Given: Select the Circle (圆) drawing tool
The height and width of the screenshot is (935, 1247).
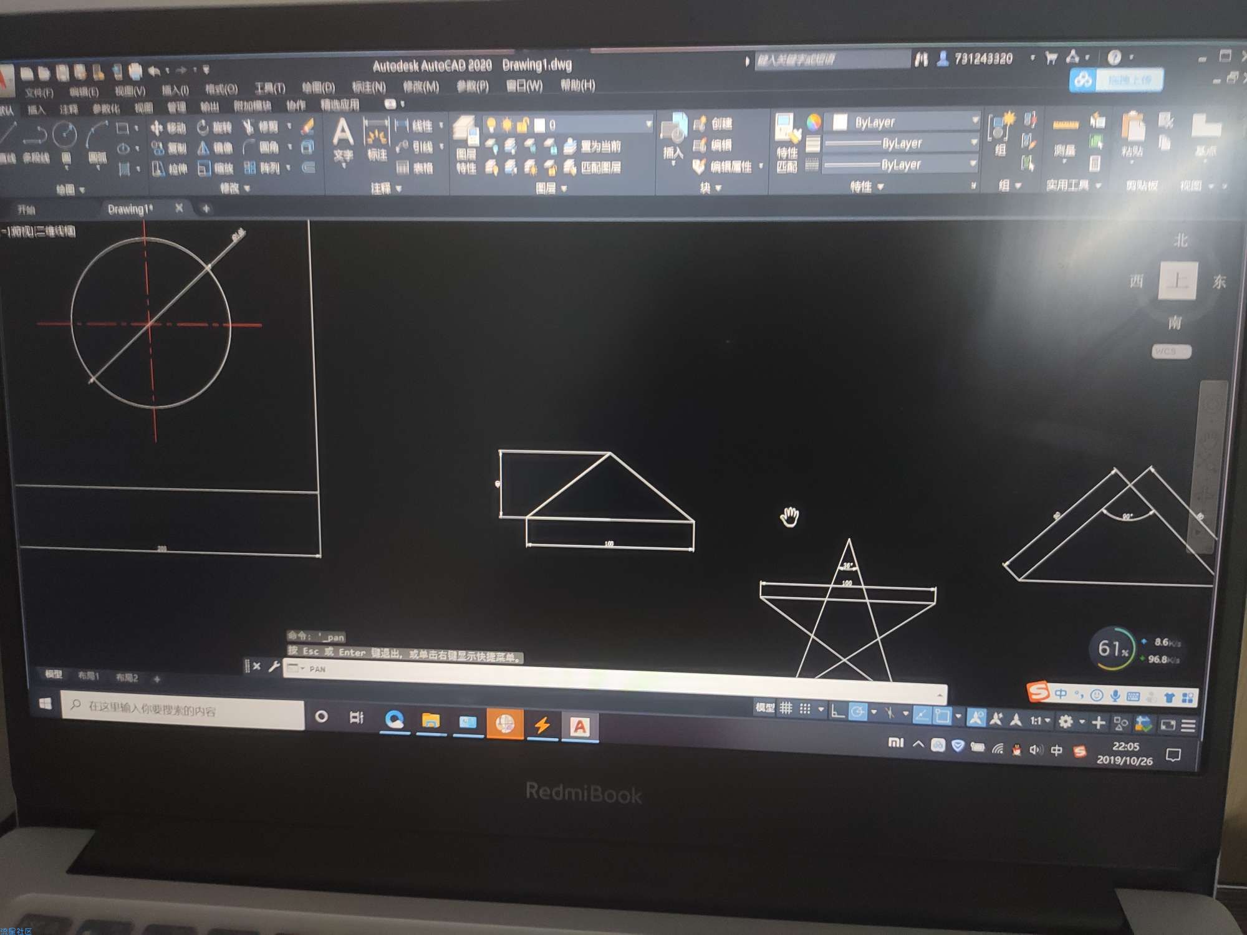Looking at the screenshot, I should coord(65,142).
